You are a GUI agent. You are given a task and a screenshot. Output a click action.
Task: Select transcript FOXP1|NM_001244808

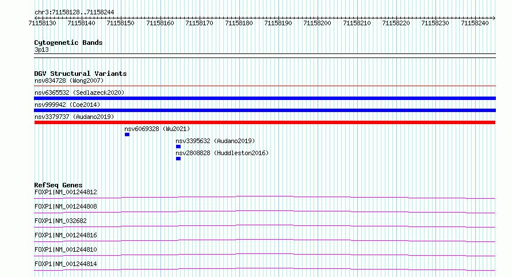(x=66, y=206)
